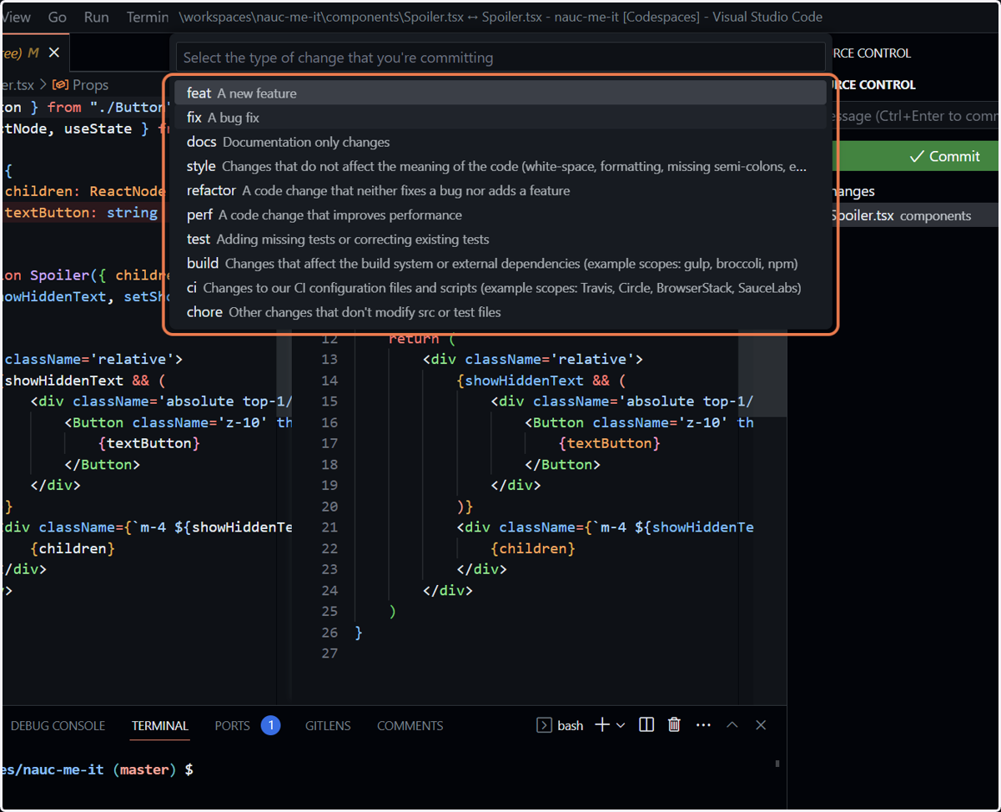Click the terminal scrollbar
The width and height of the screenshot is (1001, 812).
777,763
